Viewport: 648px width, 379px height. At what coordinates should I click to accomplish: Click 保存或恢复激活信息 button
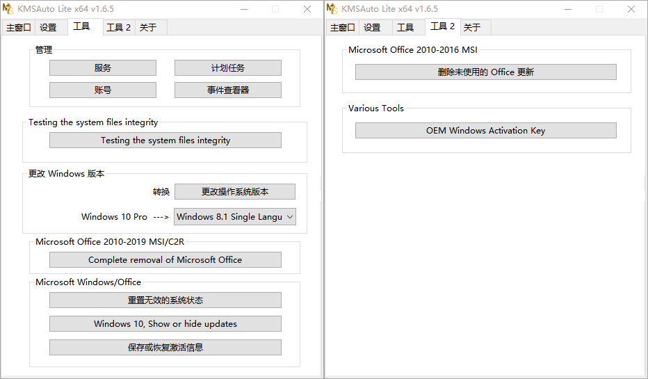pos(165,348)
